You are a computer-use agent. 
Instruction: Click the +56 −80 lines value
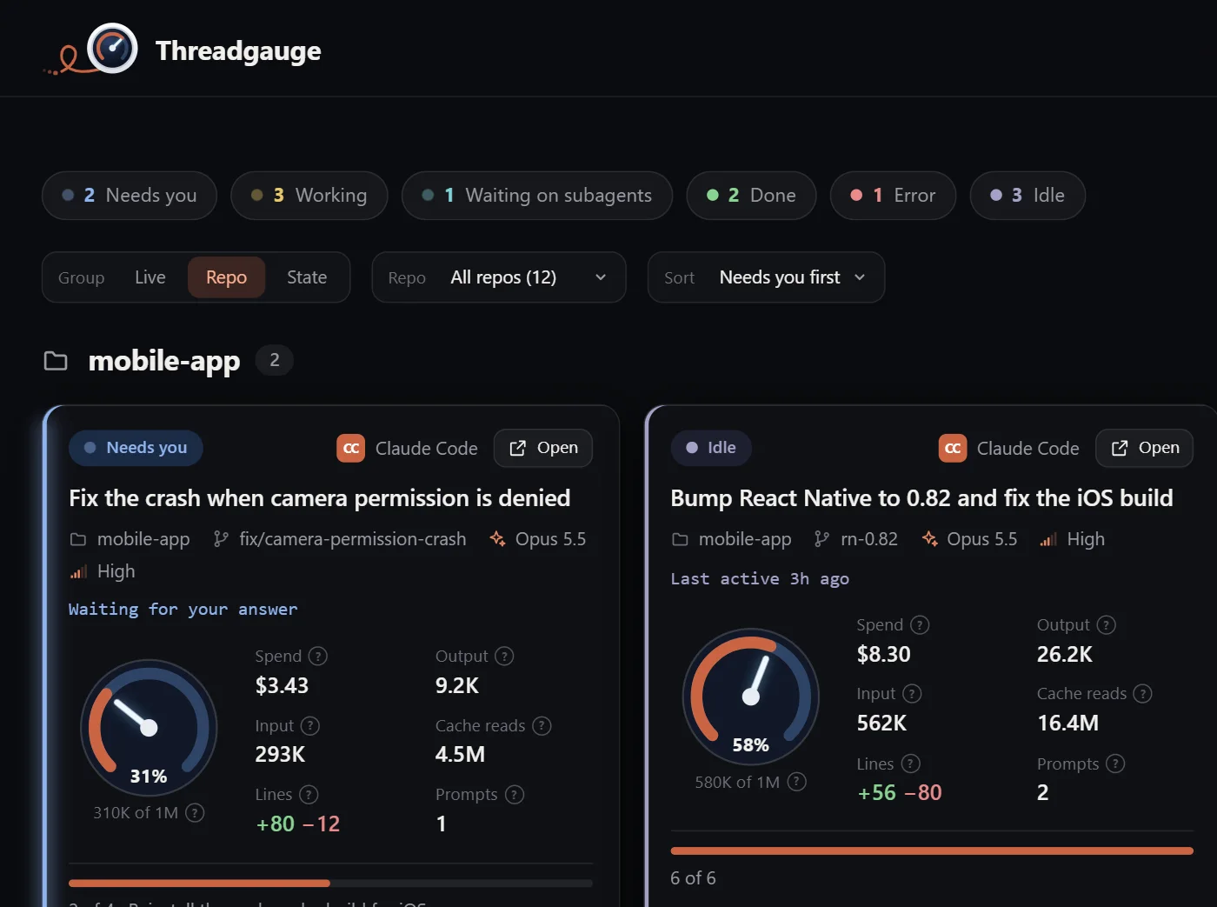(x=900, y=793)
